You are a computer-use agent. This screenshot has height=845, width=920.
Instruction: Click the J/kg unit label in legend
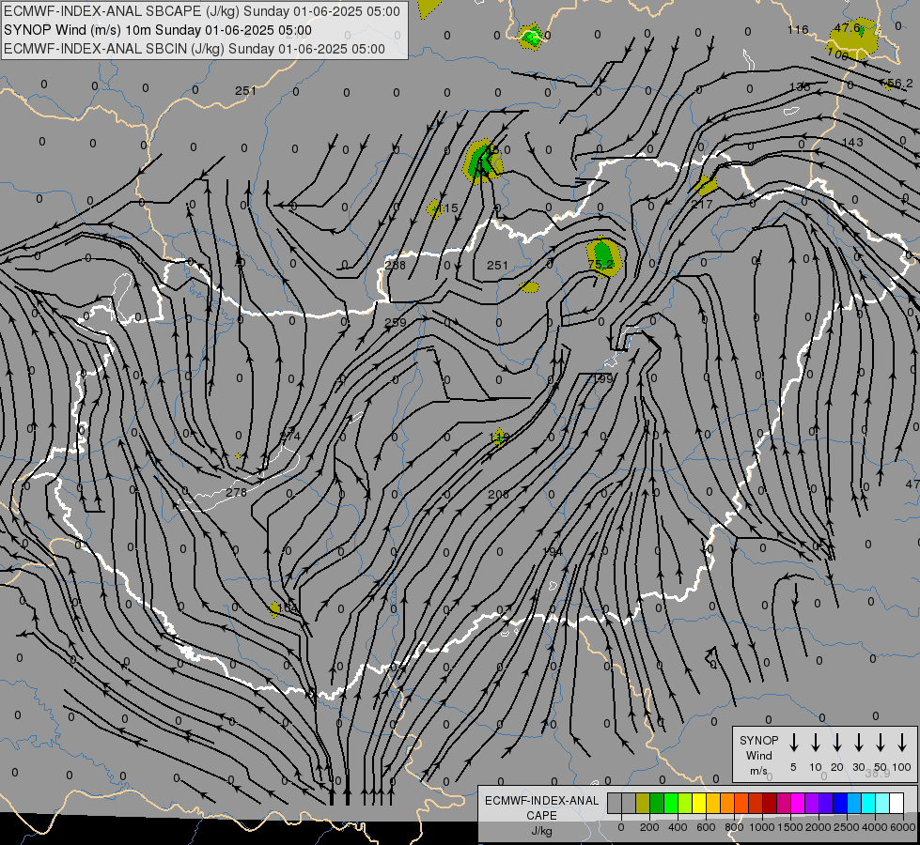(x=541, y=831)
